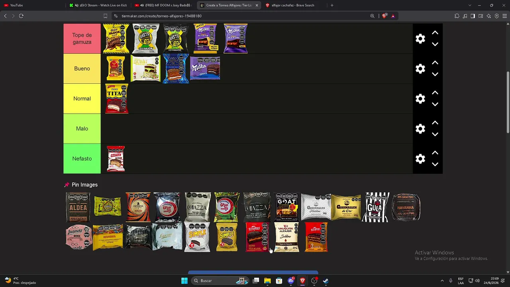Open Steam from the taskbar

tap(326, 281)
